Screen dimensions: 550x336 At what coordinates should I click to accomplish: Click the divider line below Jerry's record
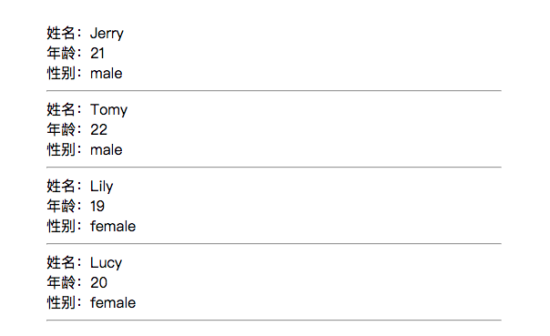tap(274, 91)
